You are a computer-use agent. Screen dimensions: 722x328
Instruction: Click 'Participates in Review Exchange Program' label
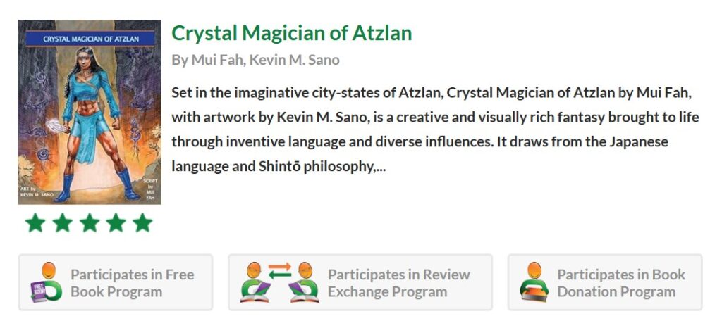click(399, 283)
